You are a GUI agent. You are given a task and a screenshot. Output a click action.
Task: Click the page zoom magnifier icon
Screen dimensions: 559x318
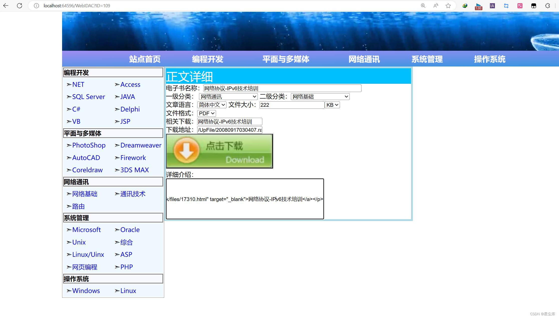point(423,5)
